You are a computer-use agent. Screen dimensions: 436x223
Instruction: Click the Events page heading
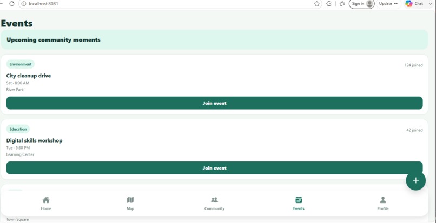(17, 23)
